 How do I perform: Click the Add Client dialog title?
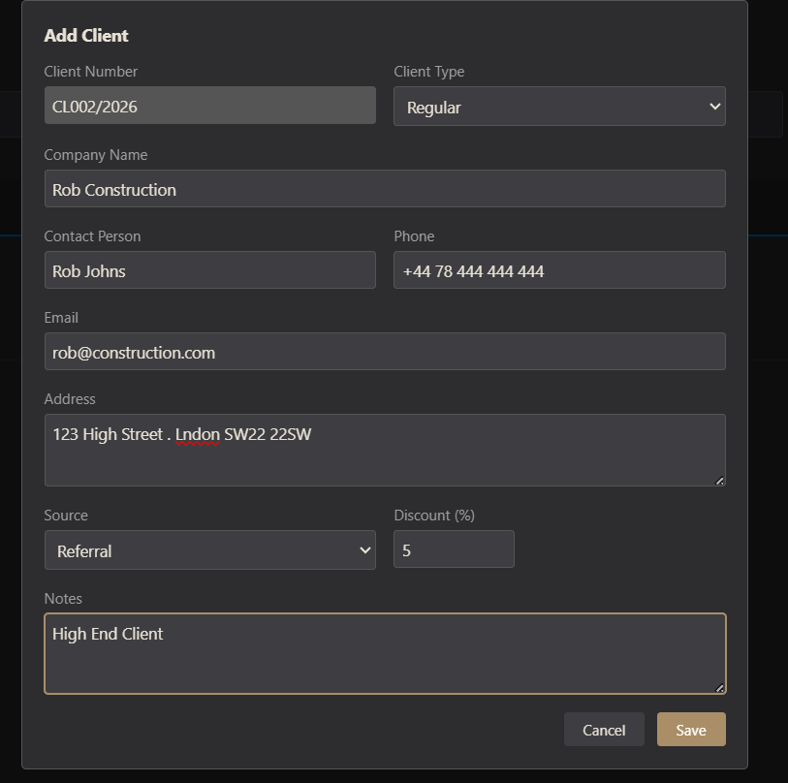pyautogui.click(x=85, y=35)
